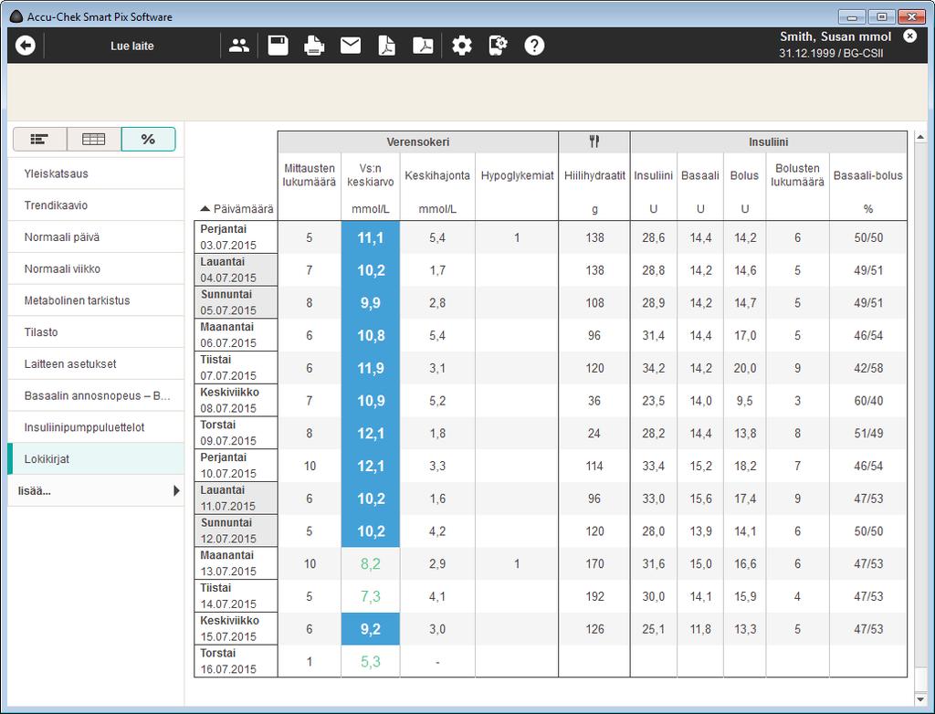The width and height of the screenshot is (935, 714).
Task: Click Keskihajonta column header
Action: tap(437, 175)
